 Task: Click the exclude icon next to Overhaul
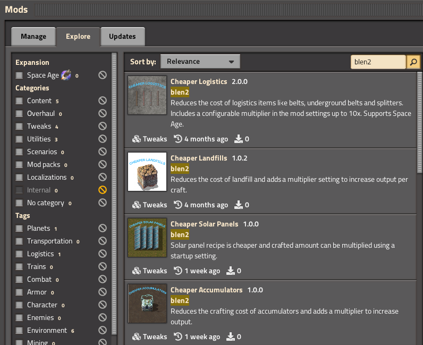pos(103,114)
